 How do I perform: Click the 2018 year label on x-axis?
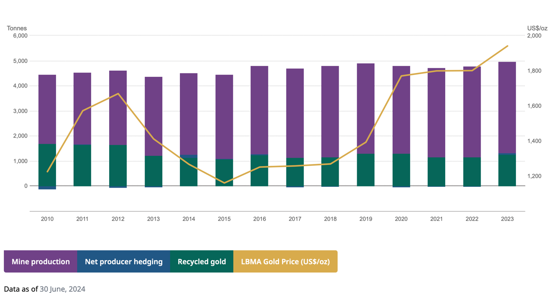pos(330,219)
